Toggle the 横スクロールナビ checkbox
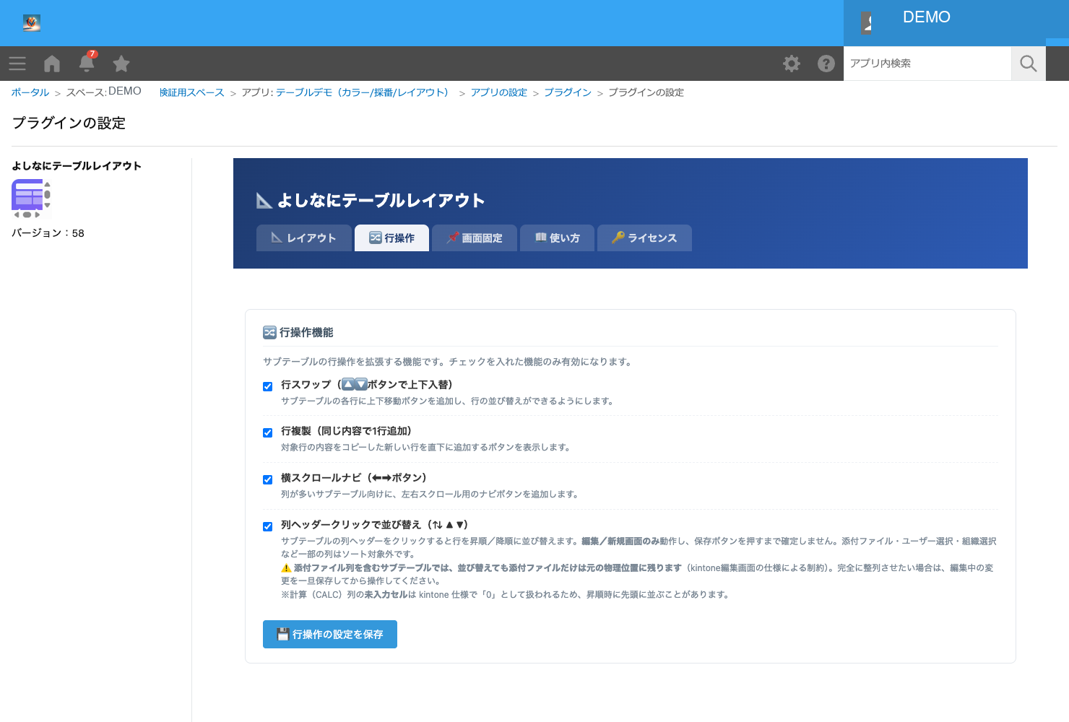 (x=268, y=479)
